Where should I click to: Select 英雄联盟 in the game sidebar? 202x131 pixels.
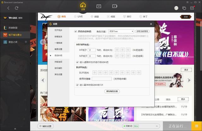pos(15,28)
